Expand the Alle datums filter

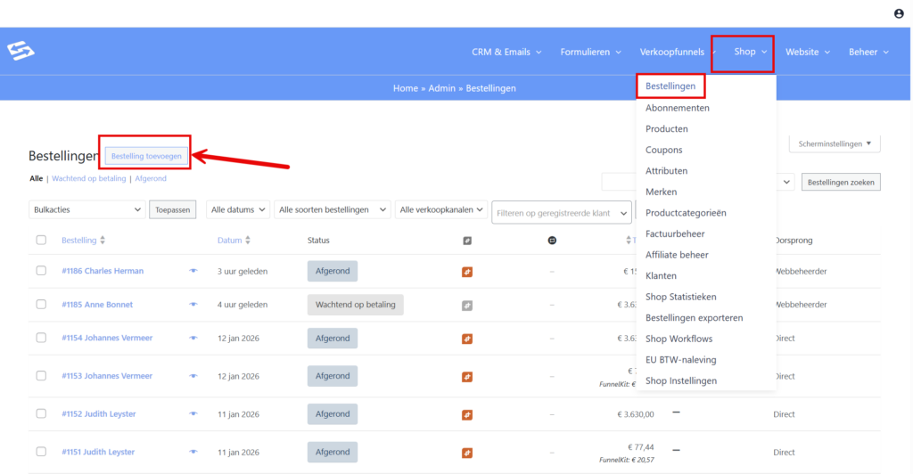pos(237,209)
